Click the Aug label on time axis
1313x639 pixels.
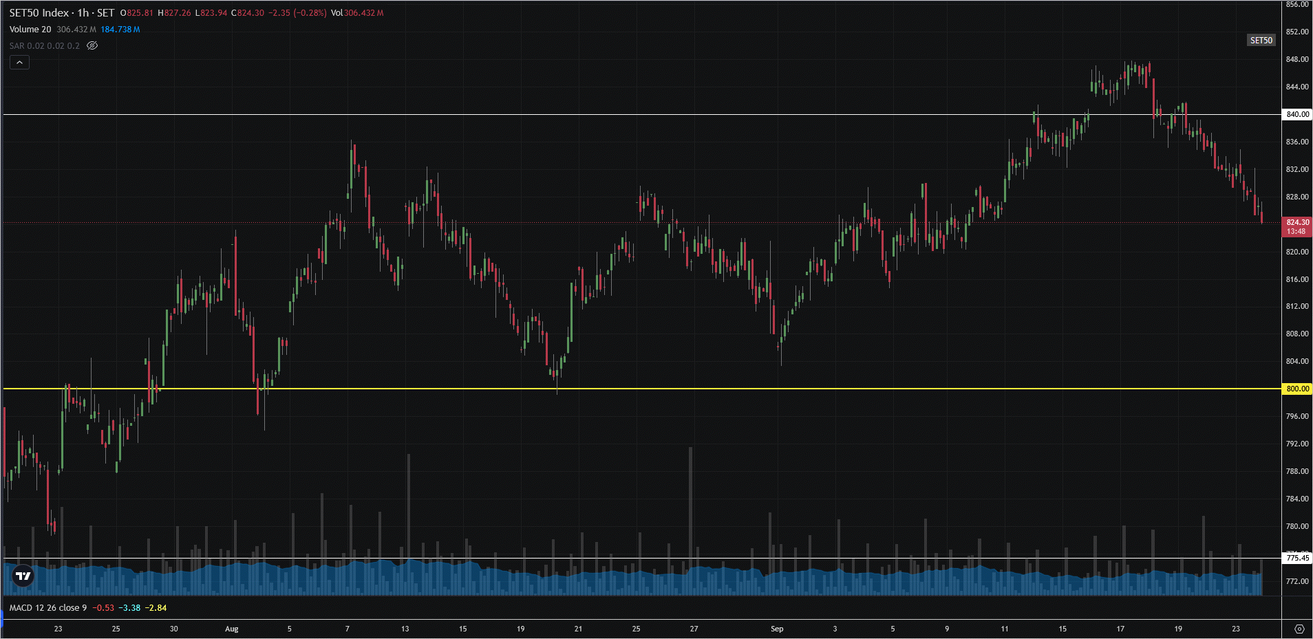point(231,629)
